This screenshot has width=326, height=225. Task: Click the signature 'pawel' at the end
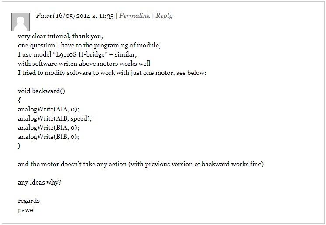pyautogui.click(x=26, y=210)
